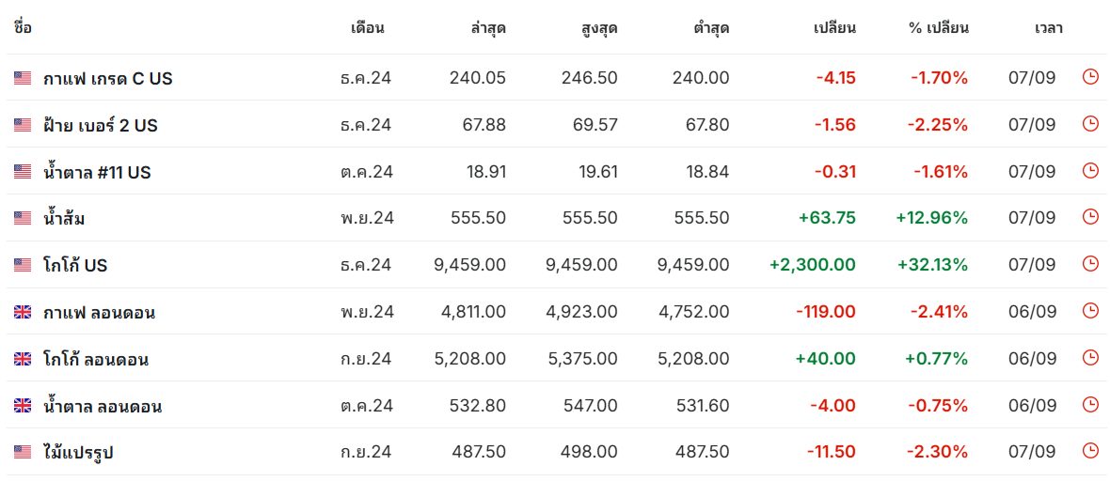
Task: Open the น้ำส้ม commodity link
Action: tap(64, 218)
